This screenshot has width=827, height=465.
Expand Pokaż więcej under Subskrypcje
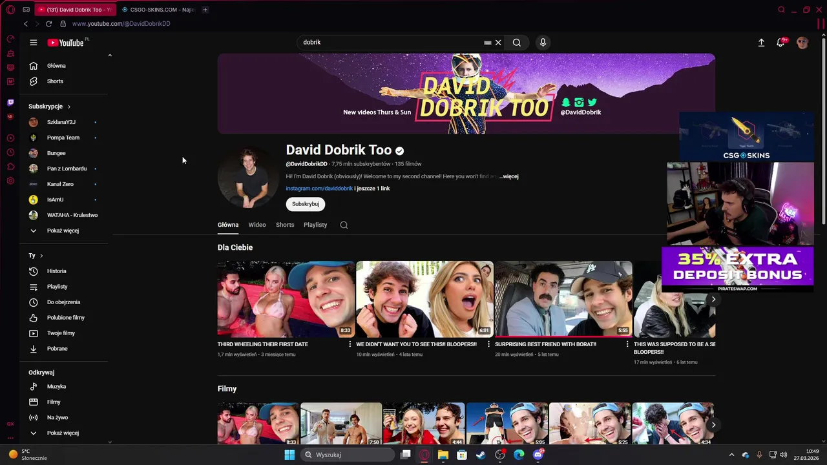pos(63,231)
